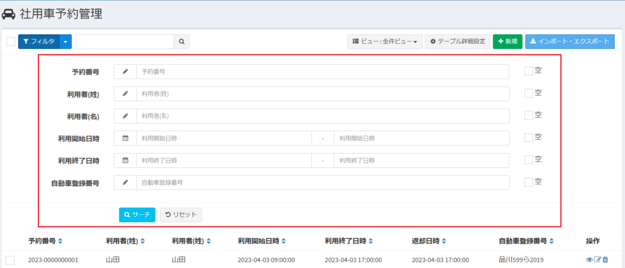625x268 pixels.
Task: Focus the 自動車登録番号 filter text field
Action: 323,183
